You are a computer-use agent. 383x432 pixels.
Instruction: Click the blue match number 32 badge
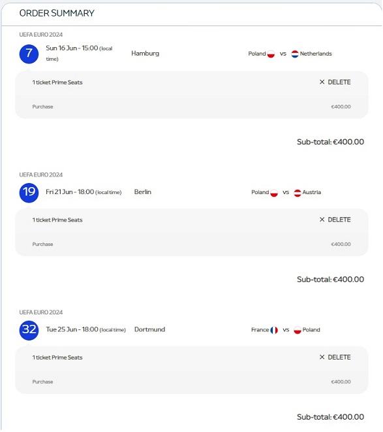[29, 330]
